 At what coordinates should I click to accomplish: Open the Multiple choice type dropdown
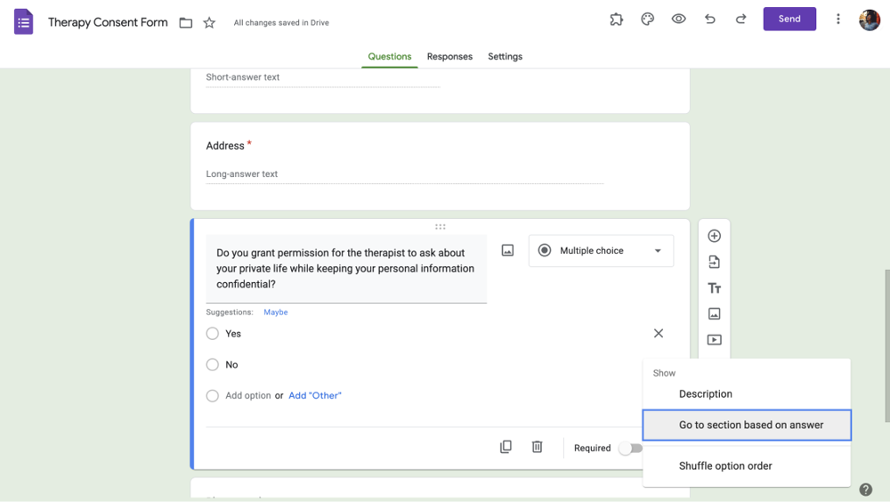(x=602, y=251)
